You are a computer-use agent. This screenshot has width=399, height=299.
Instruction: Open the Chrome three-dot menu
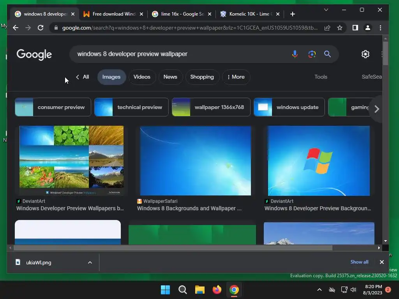[x=380, y=28]
